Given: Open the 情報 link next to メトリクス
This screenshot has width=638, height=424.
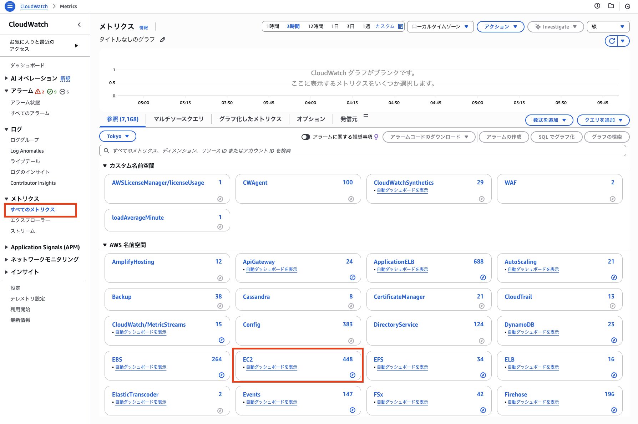Looking at the screenshot, I should click(143, 28).
